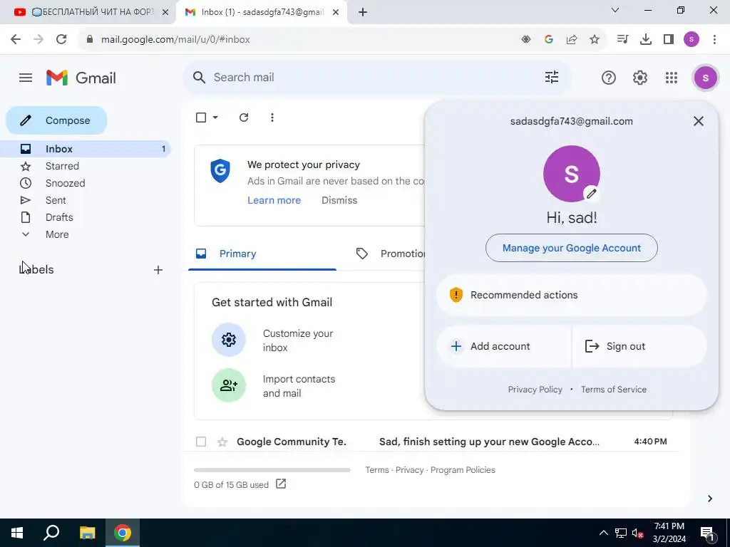Open Program Policies footer link

click(463, 470)
